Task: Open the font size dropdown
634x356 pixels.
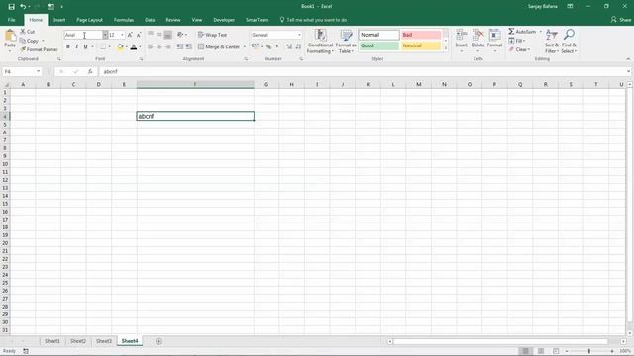Action: pyautogui.click(x=122, y=35)
